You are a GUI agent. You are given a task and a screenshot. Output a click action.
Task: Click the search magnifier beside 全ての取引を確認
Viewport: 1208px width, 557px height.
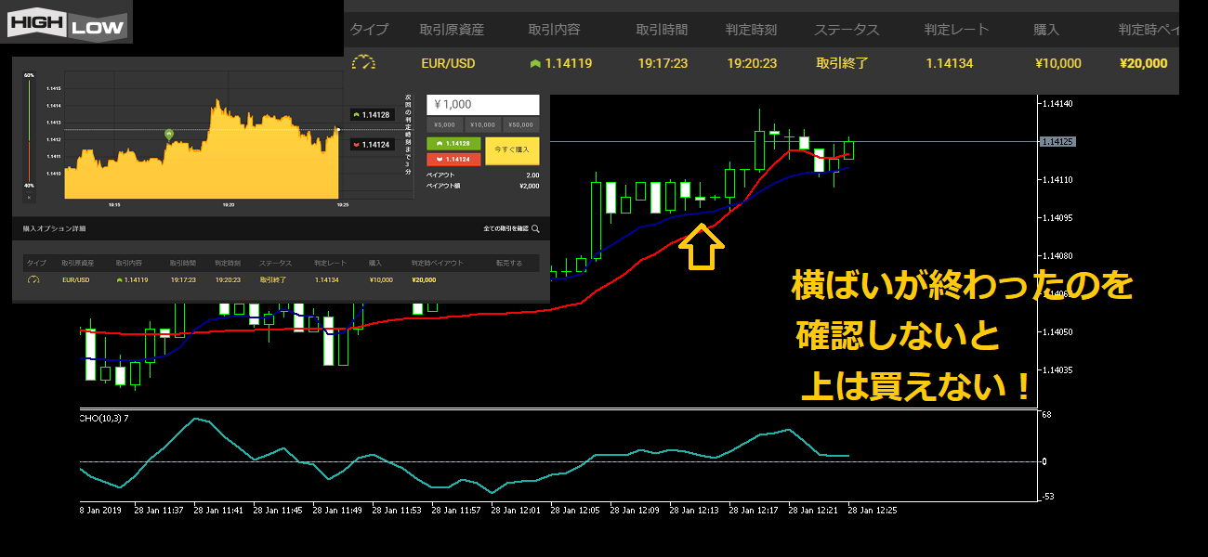click(535, 227)
